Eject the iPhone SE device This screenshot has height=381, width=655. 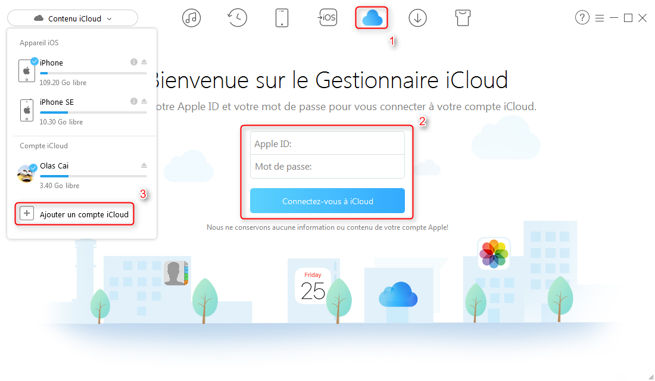[x=144, y=101]
